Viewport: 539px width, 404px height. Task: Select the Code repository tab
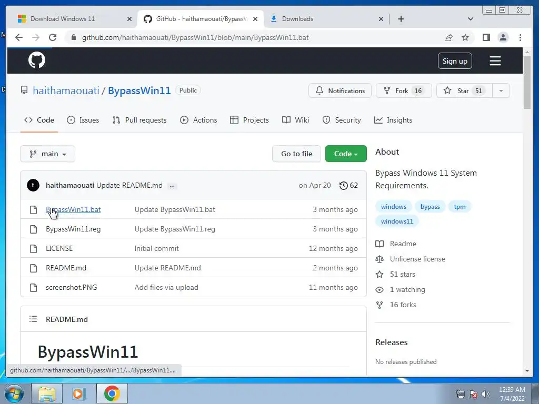[39, 120]
